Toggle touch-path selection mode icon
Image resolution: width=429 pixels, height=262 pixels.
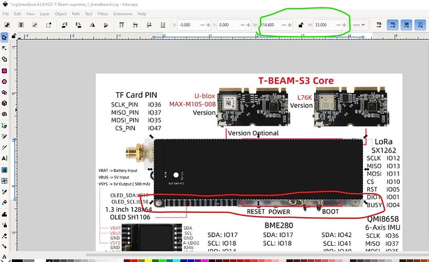pyautogui.click(x=48, y=25)
